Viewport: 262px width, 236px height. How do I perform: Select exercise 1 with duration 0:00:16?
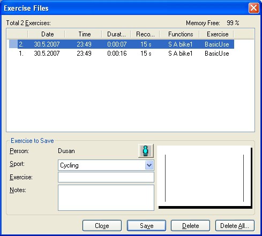[x=122, y=54]
